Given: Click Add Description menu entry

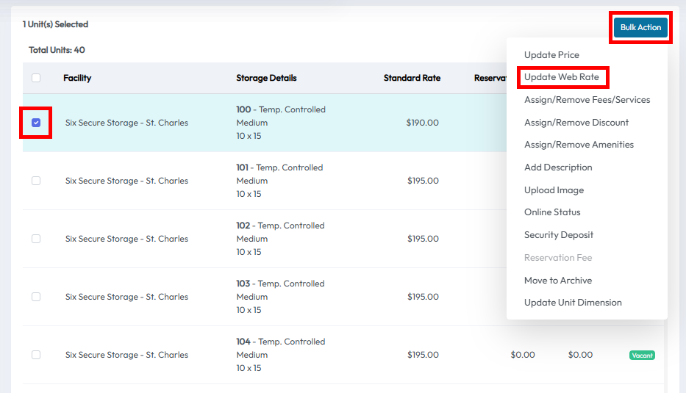Looking at the screenshot, I should [557, 167].
